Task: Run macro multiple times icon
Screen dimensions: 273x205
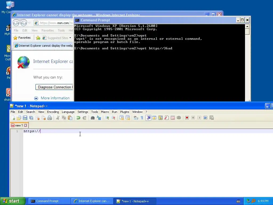Action: point(206,118)
